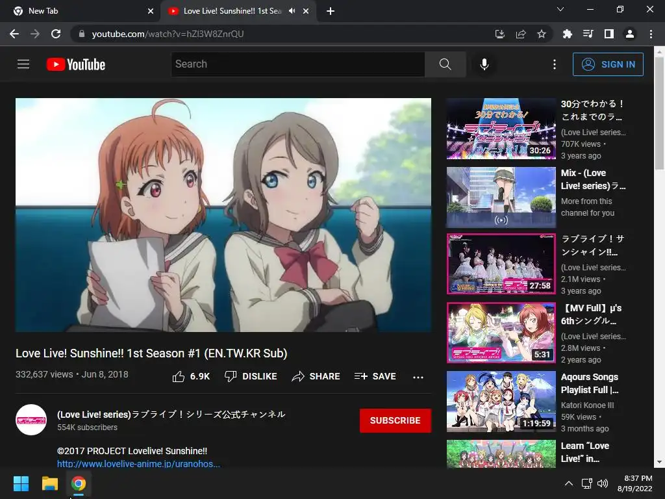Expand Chrome tab search chevron
The height and width of the screenshot is (499, 665).
pos(560,9)
